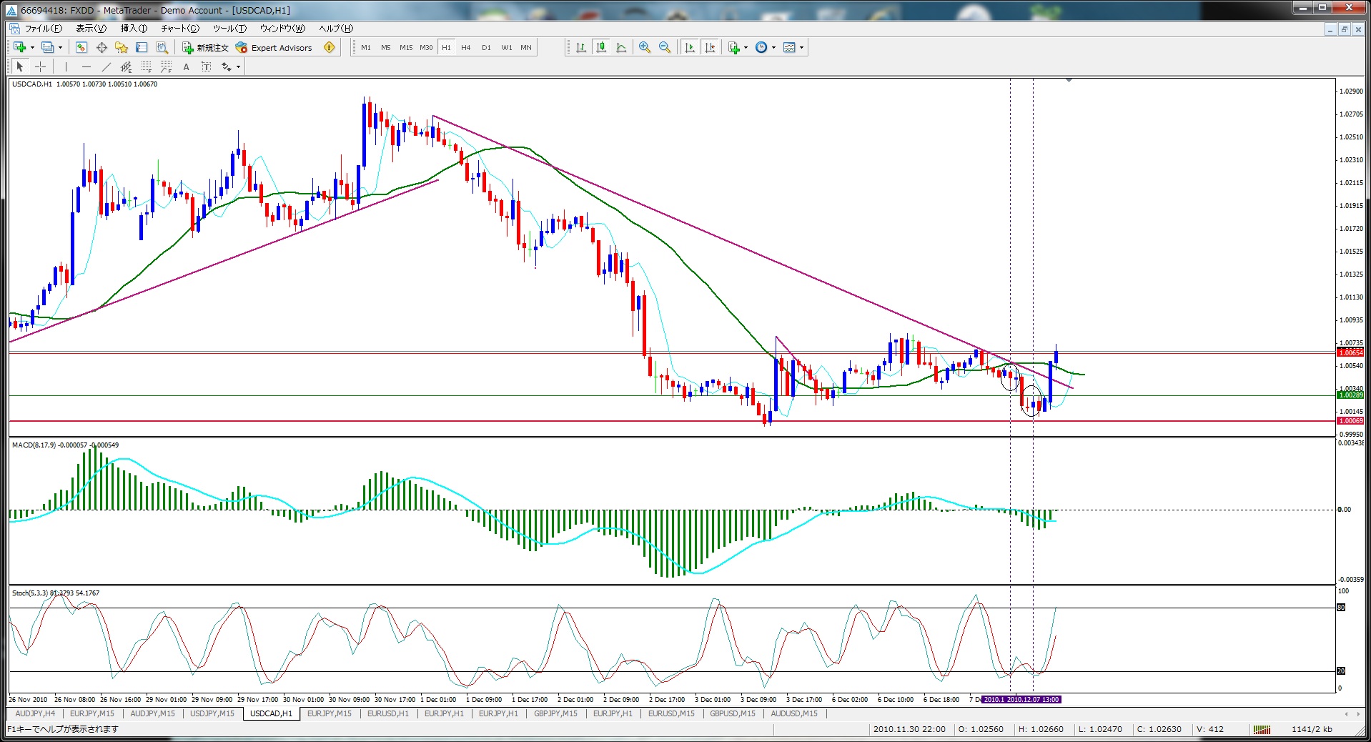This screenshot has height=742, width=1371.
Task: Select the arrow Cursor tool
Action: point(20,67)
